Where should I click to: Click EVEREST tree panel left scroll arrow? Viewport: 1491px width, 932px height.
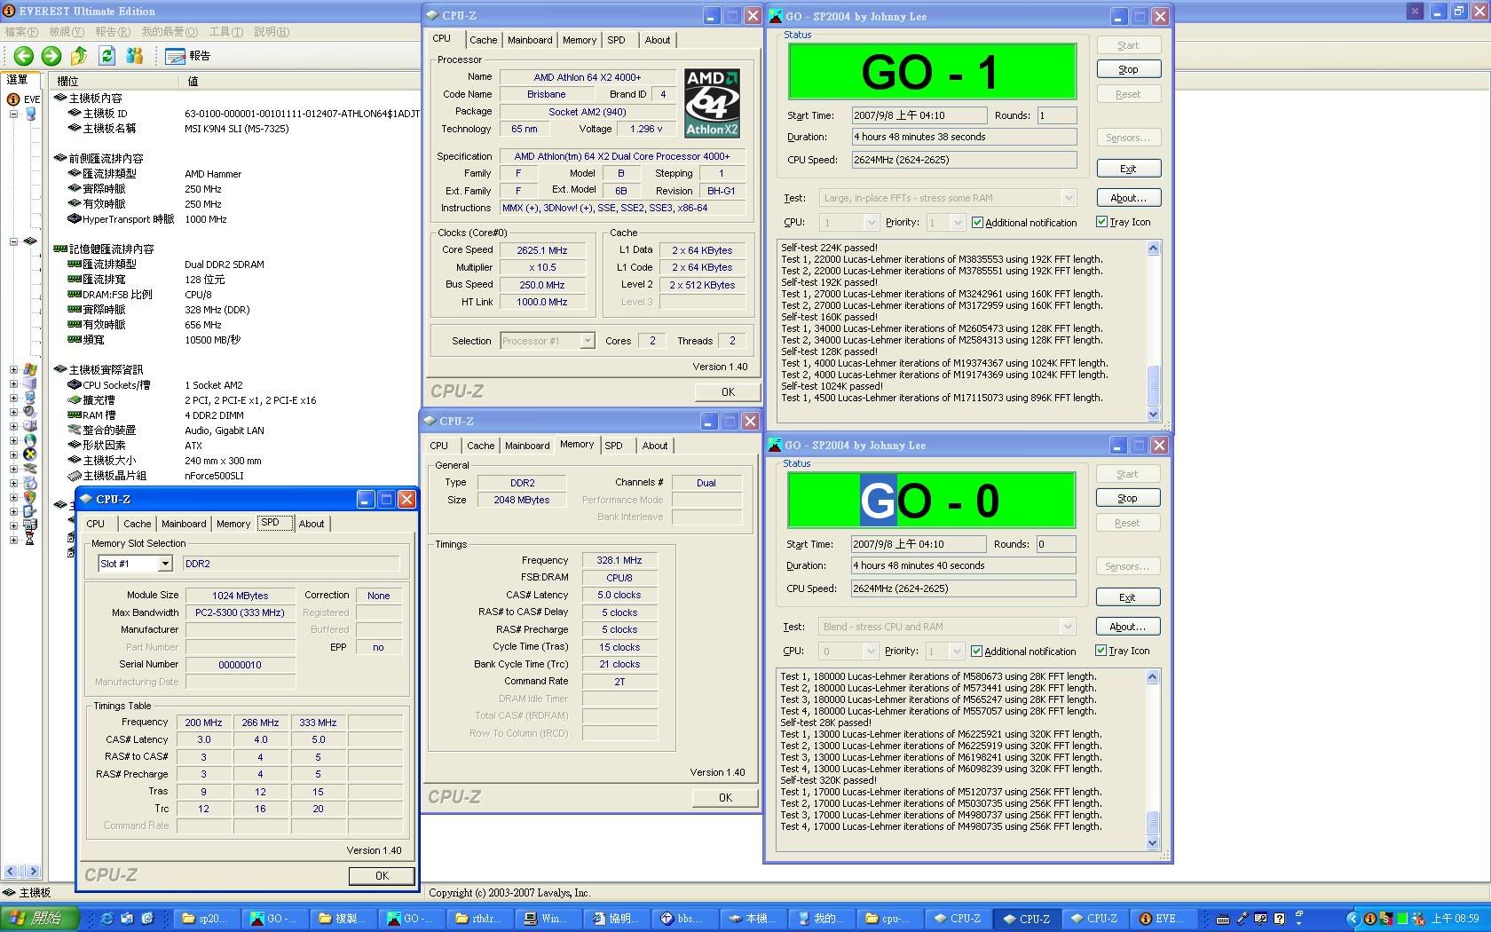[12, 872]
